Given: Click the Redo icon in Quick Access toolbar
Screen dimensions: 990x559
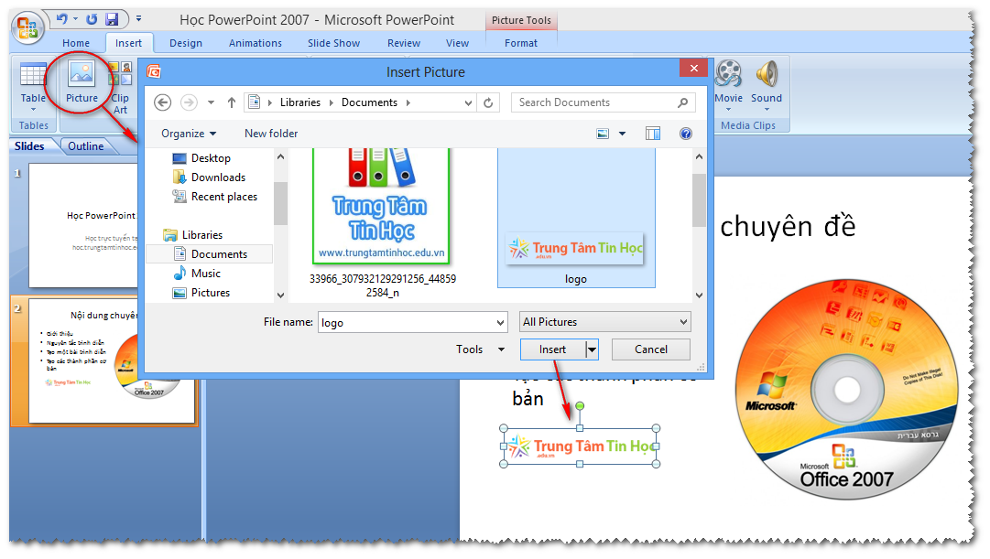Looking at the screenshot, I should click(92, 19).
